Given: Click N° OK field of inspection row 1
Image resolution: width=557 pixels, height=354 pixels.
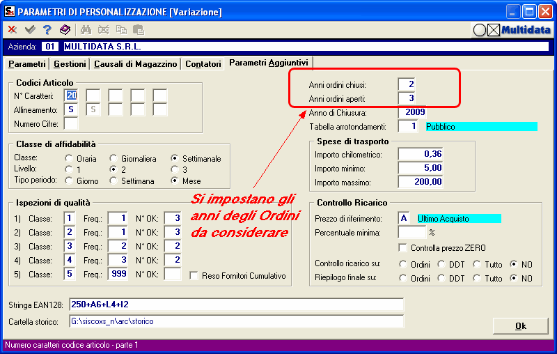Looking at the screenshot, I should [173, 218].
